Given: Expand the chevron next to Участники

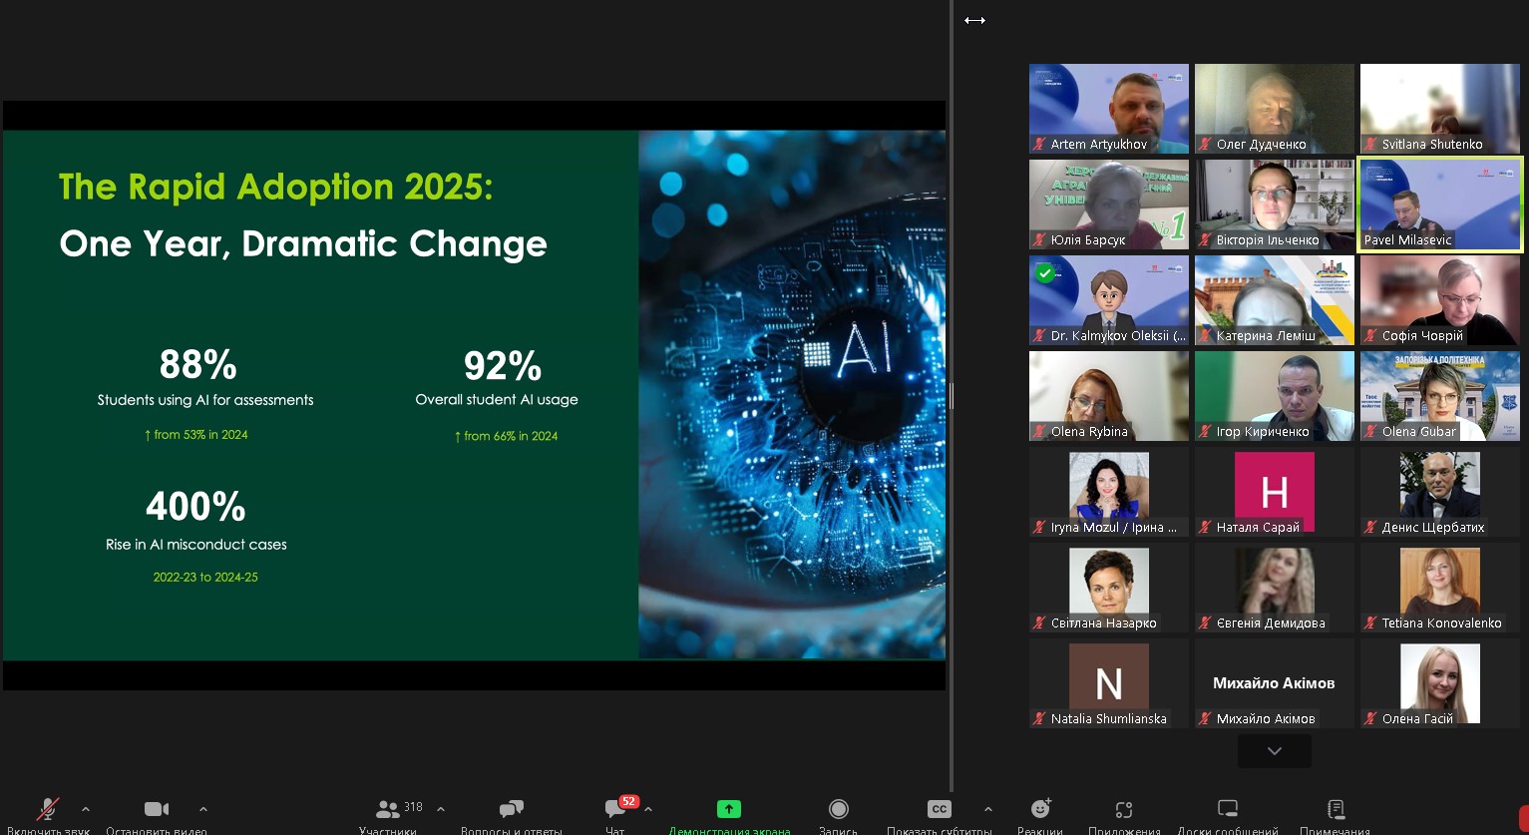Looking at the screenshot, I should pos(441,809).
